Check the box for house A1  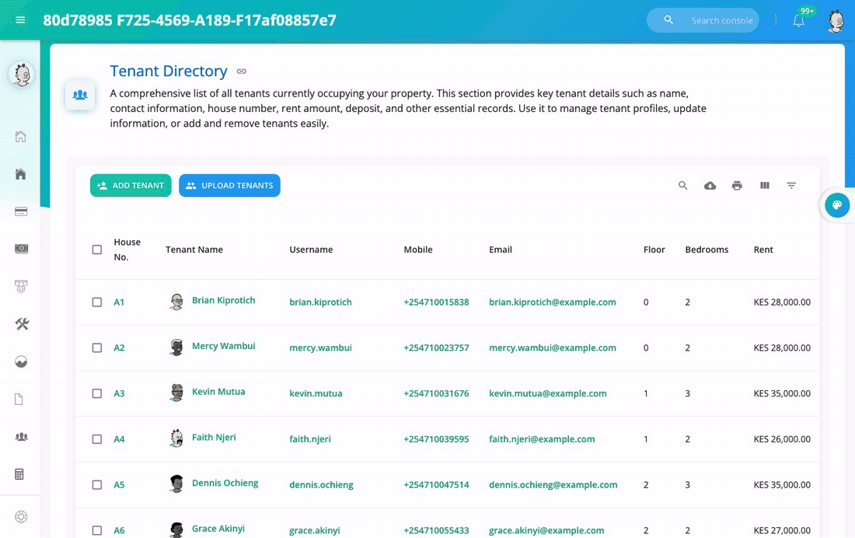97,302
